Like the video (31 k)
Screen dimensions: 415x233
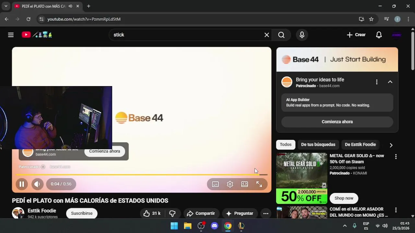click(152, 213)
